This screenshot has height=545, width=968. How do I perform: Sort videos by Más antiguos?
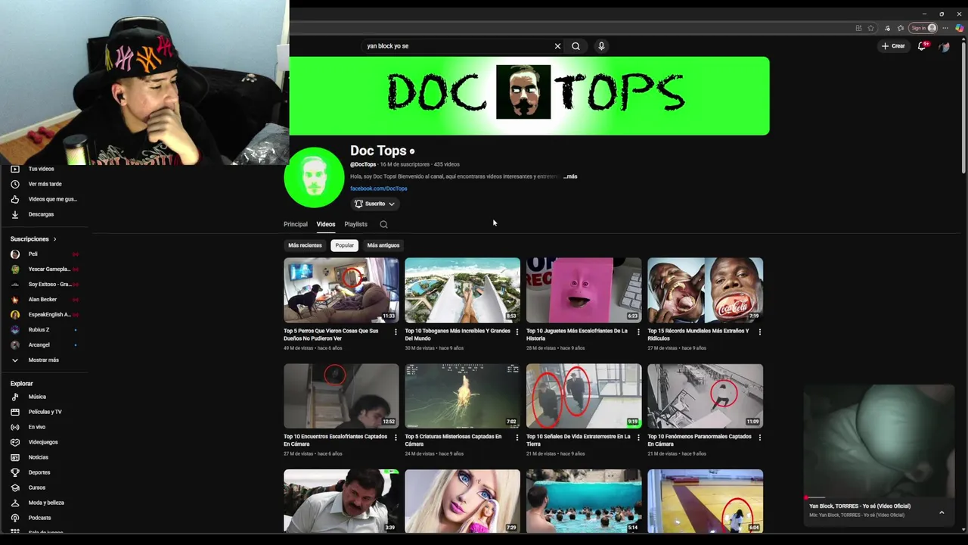(x=383, y=245)
